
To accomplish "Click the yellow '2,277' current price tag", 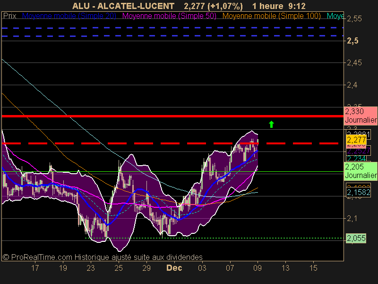I will [x=356, y=140].
